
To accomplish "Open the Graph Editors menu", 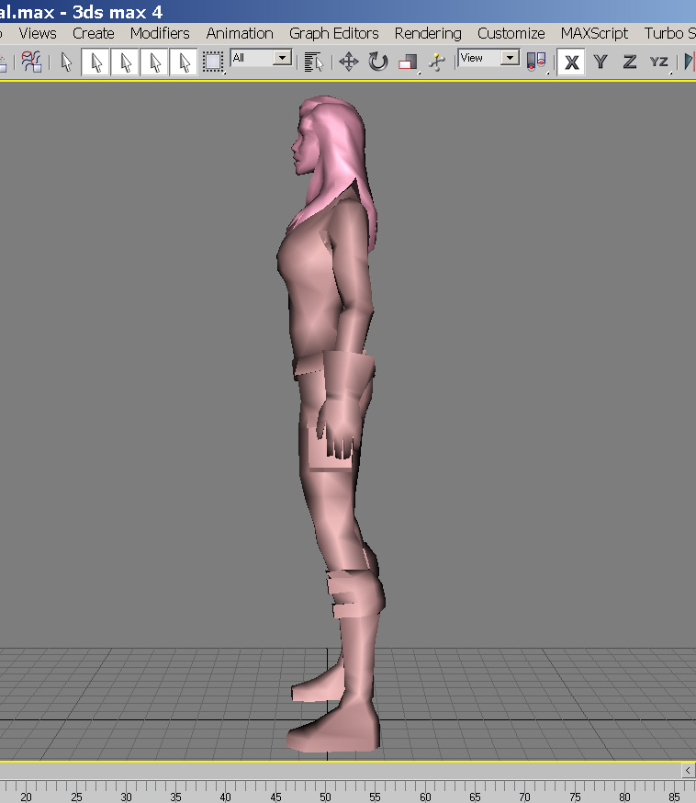I will (334, 33).
